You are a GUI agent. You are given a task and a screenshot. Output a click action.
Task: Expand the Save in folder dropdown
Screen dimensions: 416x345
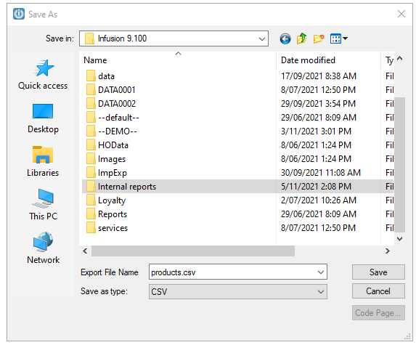pos(261,39)
